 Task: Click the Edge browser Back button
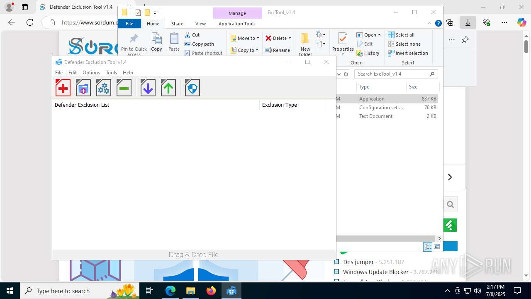pyautogui.click(x=12, y=22)
